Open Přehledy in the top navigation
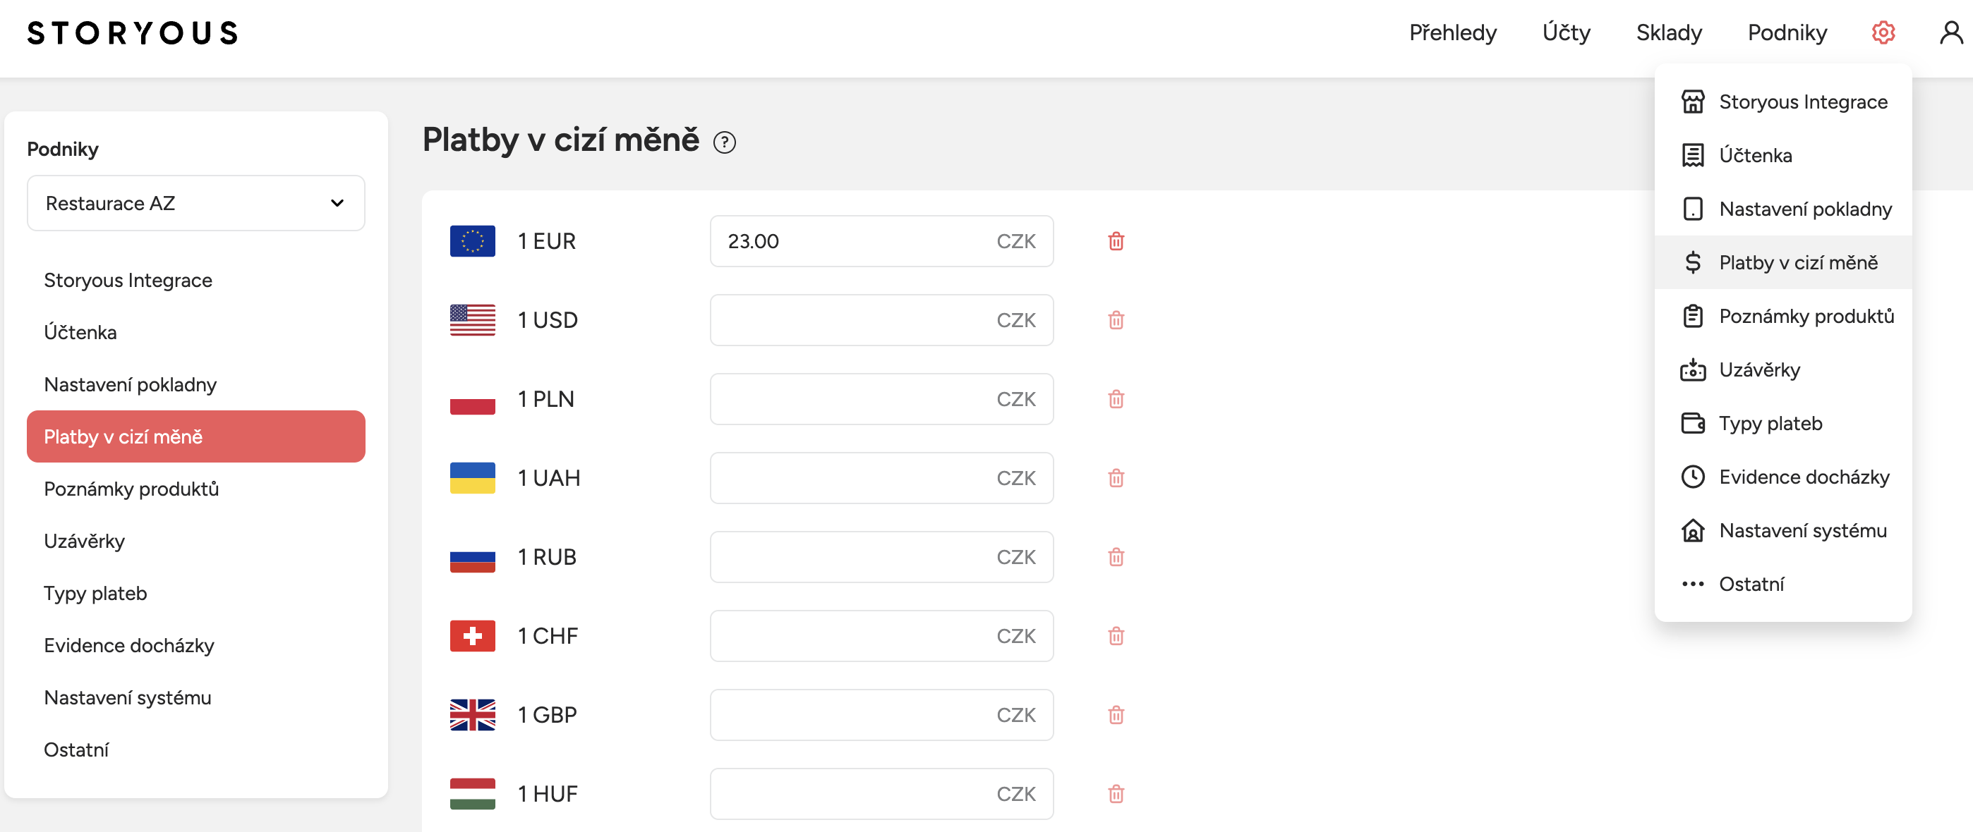This screenshot has width=1973, height=832. click(1452, 33)
